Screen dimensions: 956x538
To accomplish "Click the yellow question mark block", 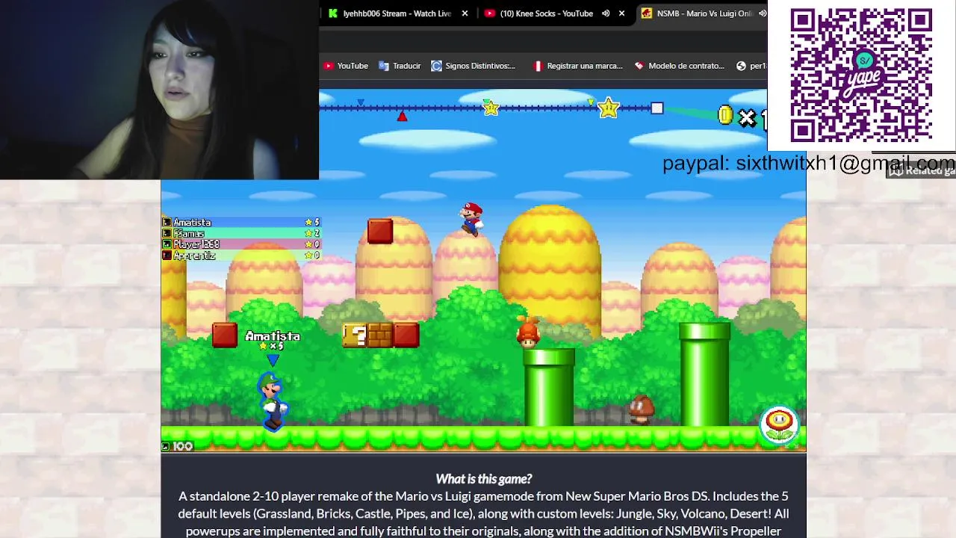I will click(355, 336).
